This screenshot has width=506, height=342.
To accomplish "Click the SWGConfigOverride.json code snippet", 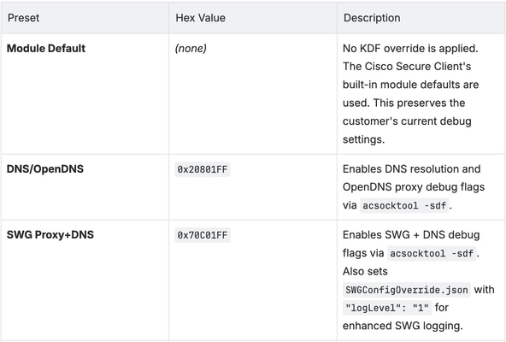I will (407, 290).
